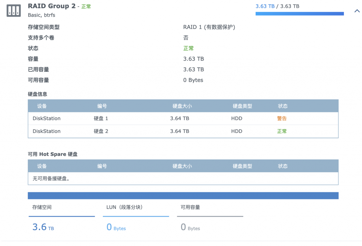The height and width of the screenshot is (246, 362).
Task: Click the 无可用备援硬盘 empty row
Action: (51, 178)
